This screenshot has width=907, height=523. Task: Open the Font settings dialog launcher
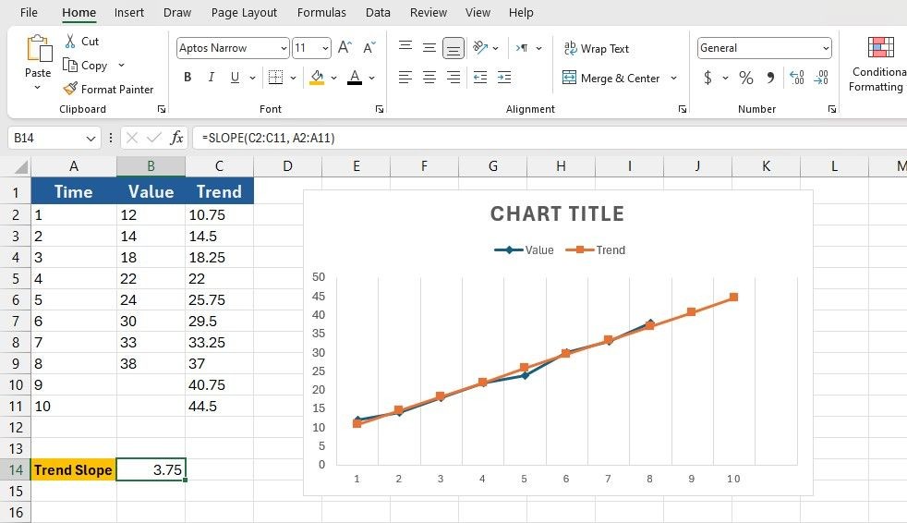click(380, 109)
